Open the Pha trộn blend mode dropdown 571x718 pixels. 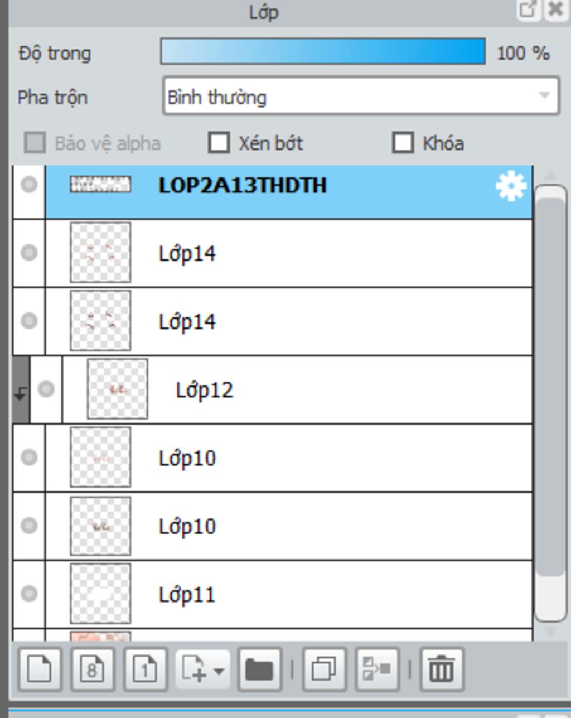tap(361, 97)
